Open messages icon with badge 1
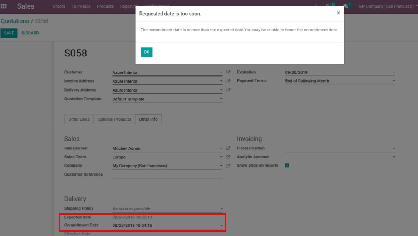Viewport: 418px width, 236px height. [x=347, y=5]
